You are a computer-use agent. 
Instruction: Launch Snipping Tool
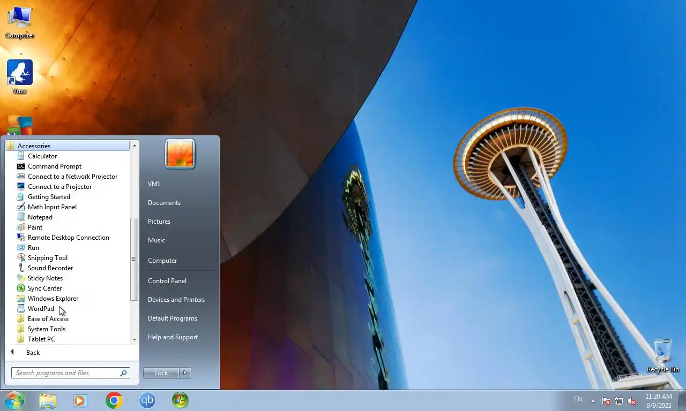click(47, 258)
